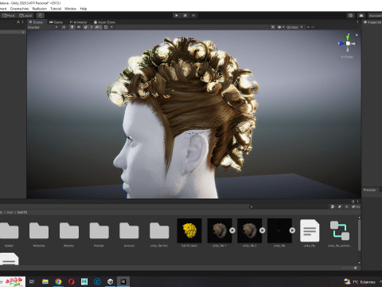Expand the second hair model asset arrow

263,230
